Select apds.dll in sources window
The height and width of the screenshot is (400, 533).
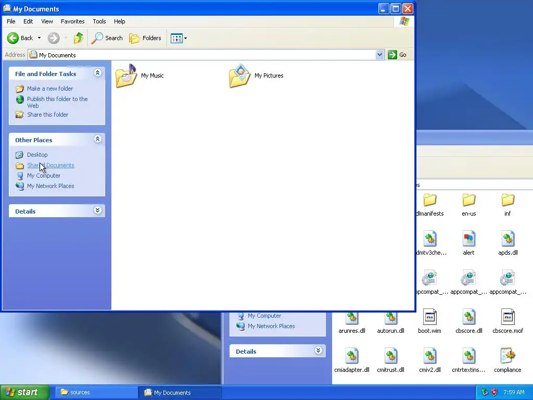tap(508, 244)
